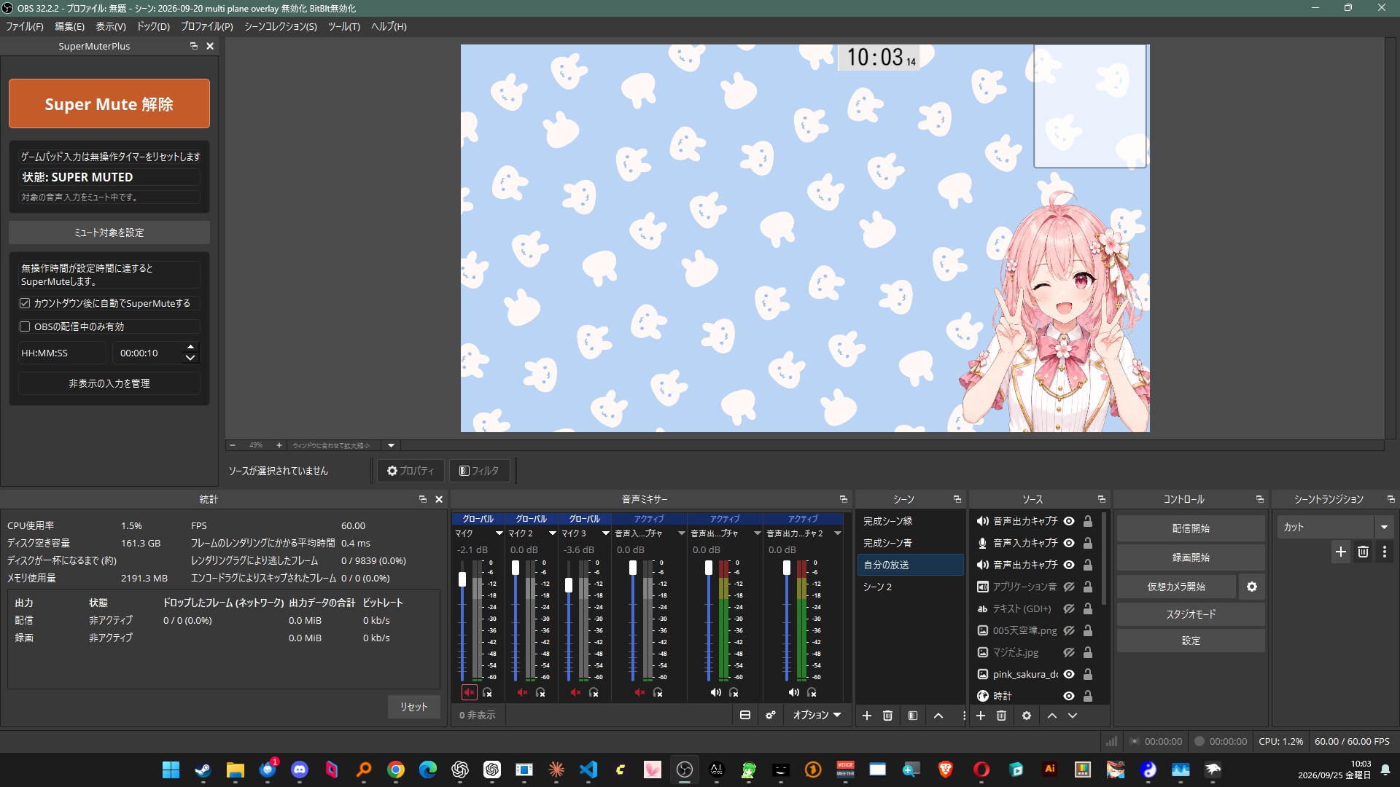Open the シーンコレクション(S) menu
Image resolution: width=1400 pixels, height=787 pixels.
click(x=281, y=26)
